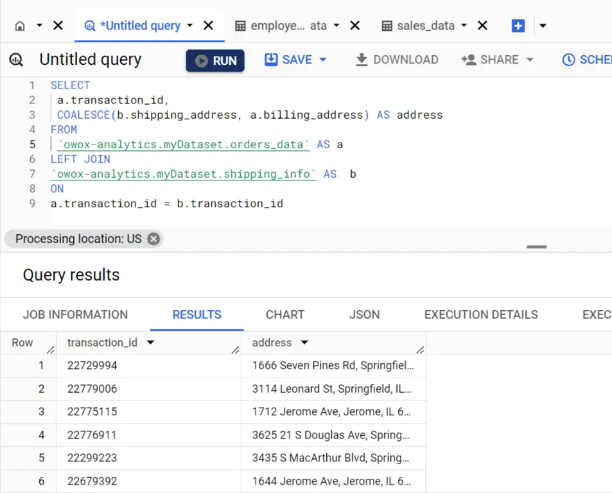The image size is (612, 493).
Task: Select transaction ID 22779006
Action: tap(92, 389)
